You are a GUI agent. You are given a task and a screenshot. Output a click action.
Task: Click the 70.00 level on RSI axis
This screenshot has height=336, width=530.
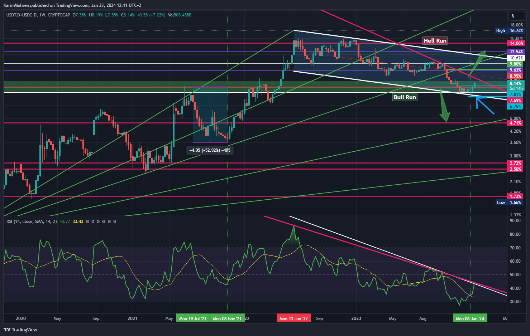515,248
